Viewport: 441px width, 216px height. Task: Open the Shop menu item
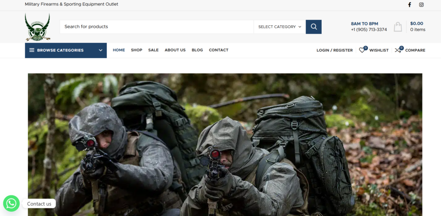click(137, 50)
